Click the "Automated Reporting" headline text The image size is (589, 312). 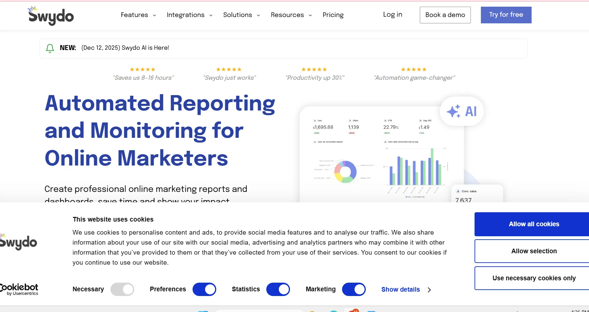point(160,103)
